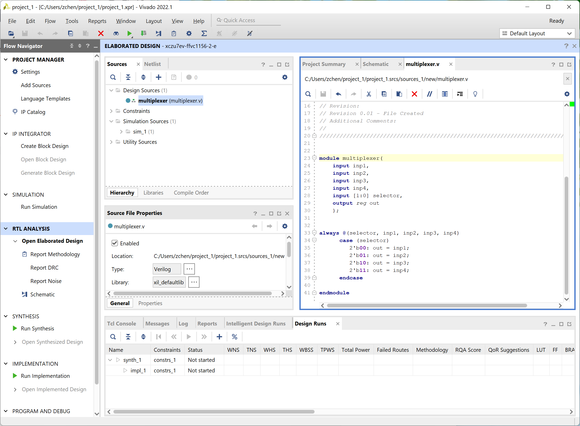Click the green Run Synthesis toolbar arrow
Viewport: 580px width, 426px height.
tap(129, 34)
